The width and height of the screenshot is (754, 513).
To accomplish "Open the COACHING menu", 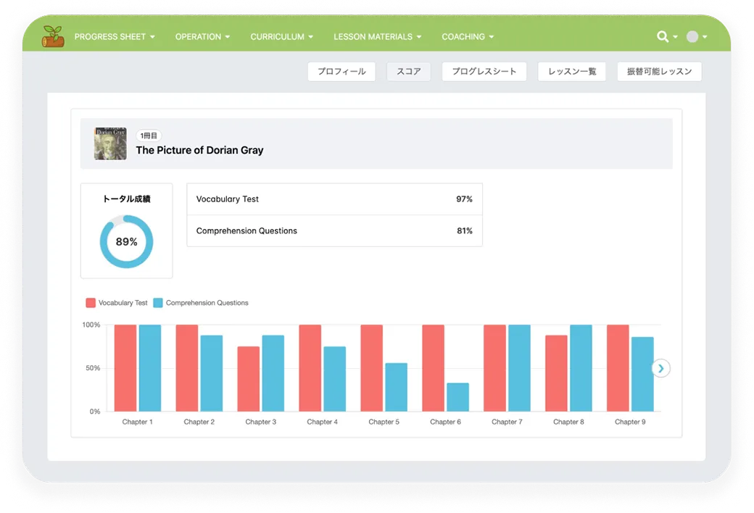I will tap(468, 36).
